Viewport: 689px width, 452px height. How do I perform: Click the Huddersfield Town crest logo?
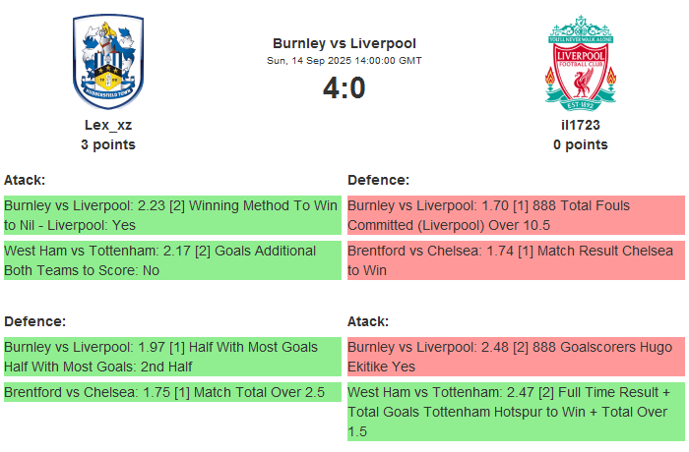click(108, 62)
